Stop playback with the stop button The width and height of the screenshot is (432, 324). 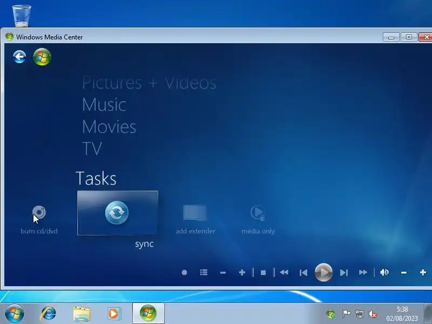tap(263, 273)
